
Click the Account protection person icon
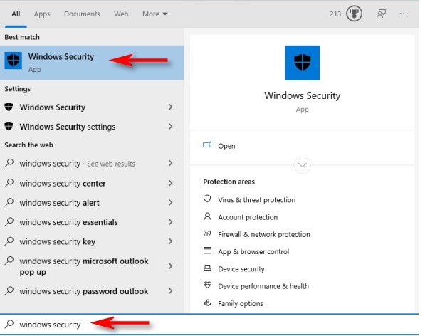[x=207, y=216]
